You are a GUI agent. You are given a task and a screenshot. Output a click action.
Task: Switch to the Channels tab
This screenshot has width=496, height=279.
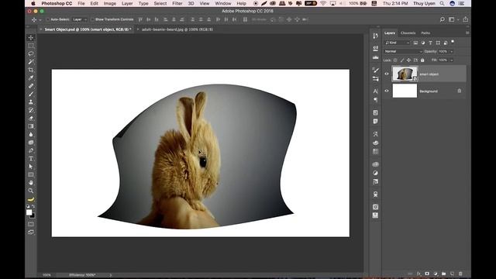(x=408, y=33)
